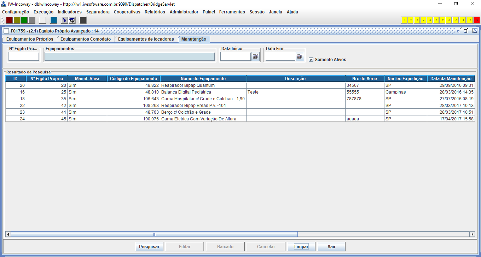Click the Nº Eqpto Próprio input field

(23, 56)
